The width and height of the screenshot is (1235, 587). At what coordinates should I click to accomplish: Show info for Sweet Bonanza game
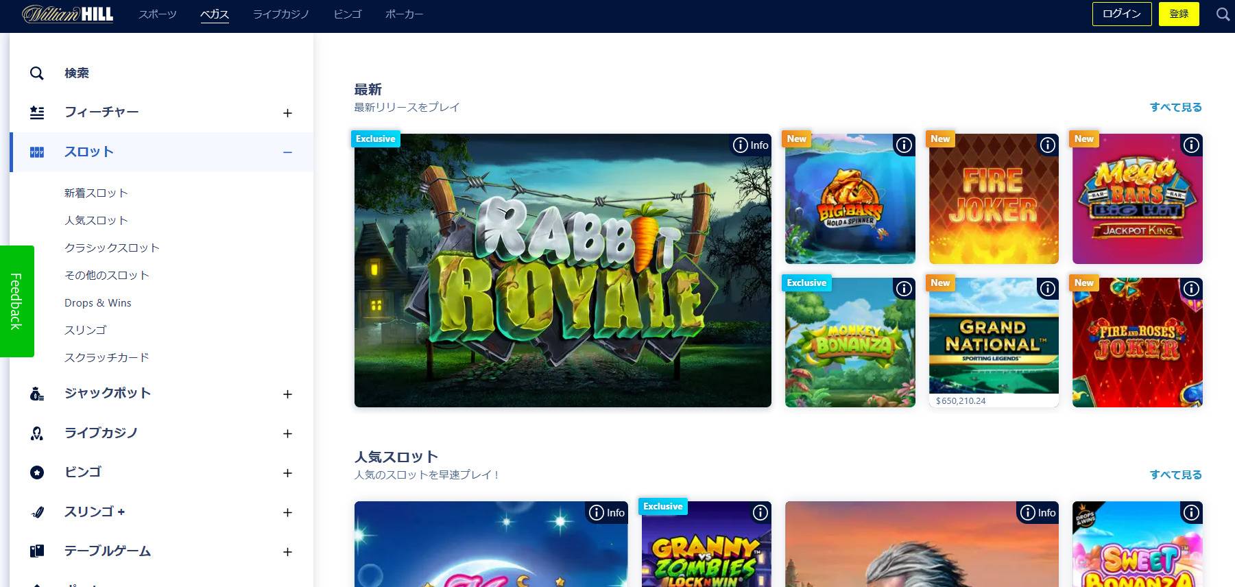1192,512
